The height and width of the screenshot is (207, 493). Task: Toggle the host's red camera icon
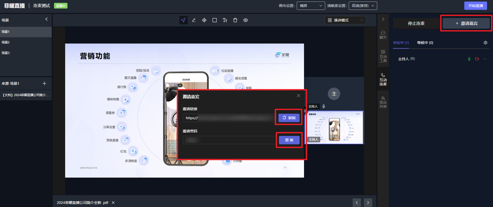[477, 59]
